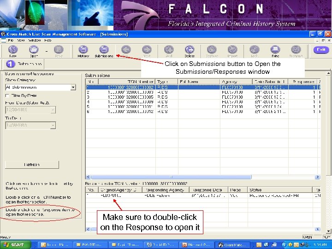
Task: Expand the Show Category dropdown
Action: 73,87
